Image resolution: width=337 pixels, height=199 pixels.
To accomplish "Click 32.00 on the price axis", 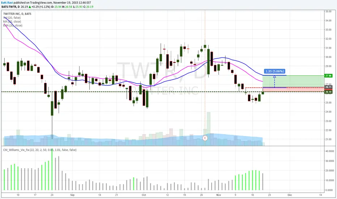I will 328,39.
